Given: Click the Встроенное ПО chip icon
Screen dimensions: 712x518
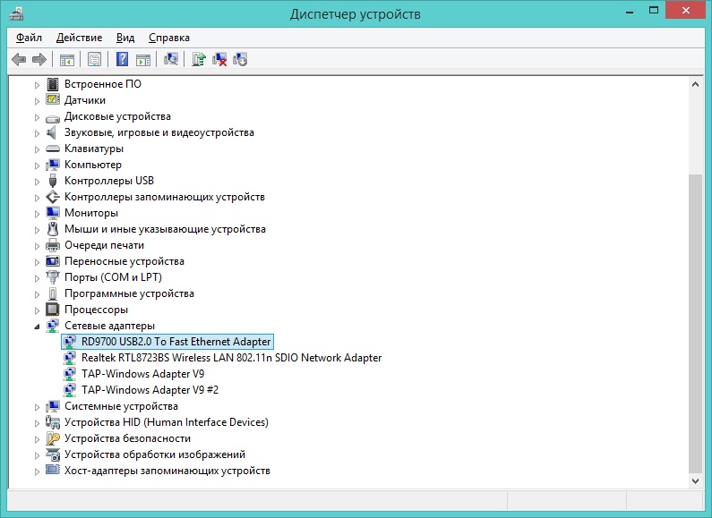Looking at the screenshot, I should click(53, 84).
